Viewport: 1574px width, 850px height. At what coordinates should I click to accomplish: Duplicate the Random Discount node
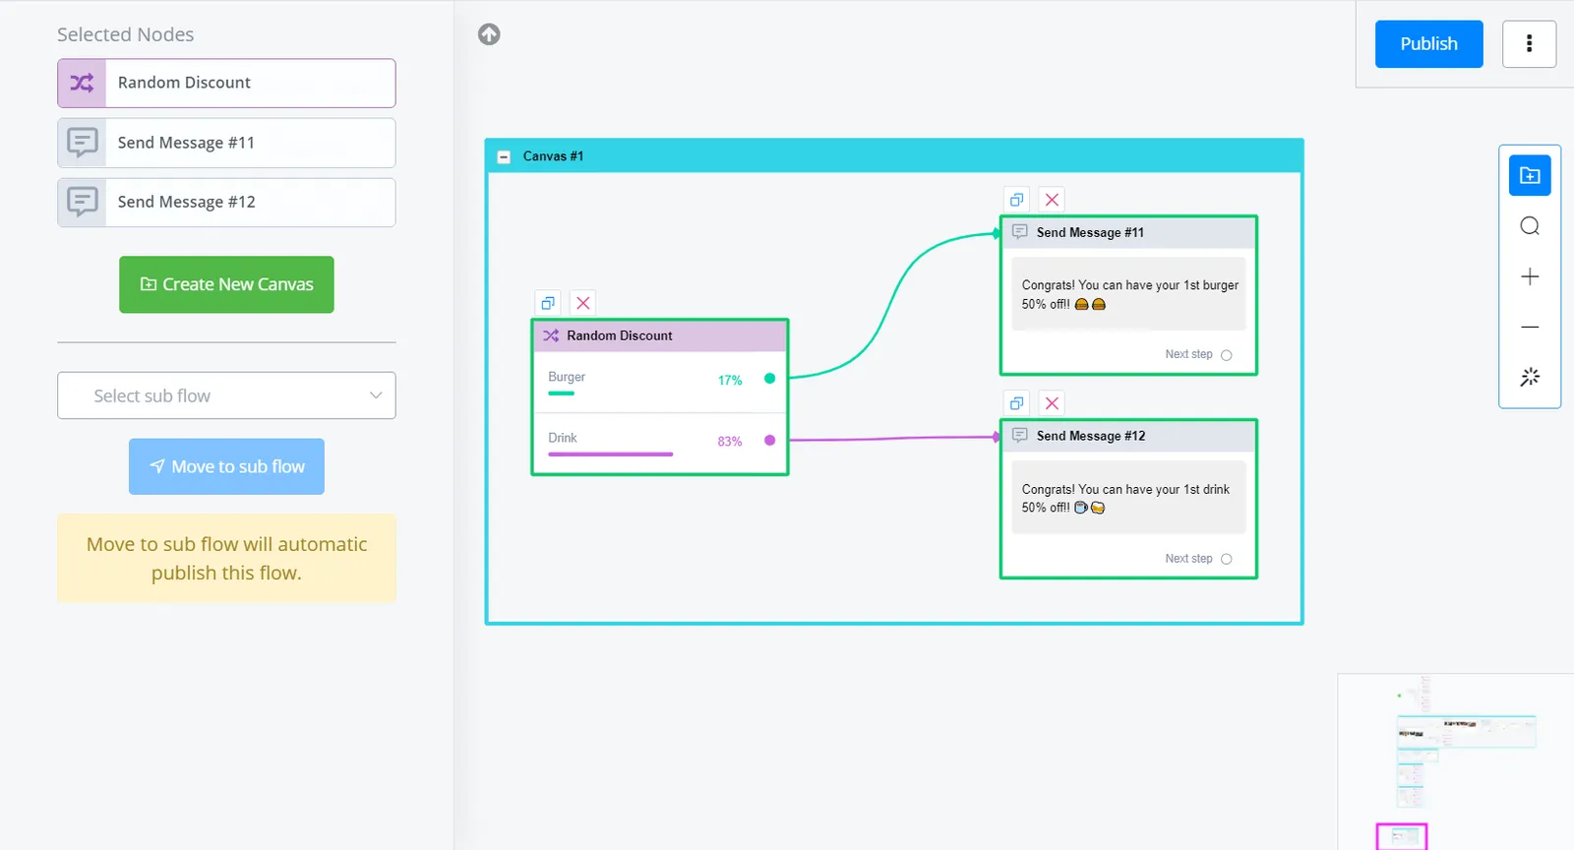pyautogui.click(x=548, y=303)
